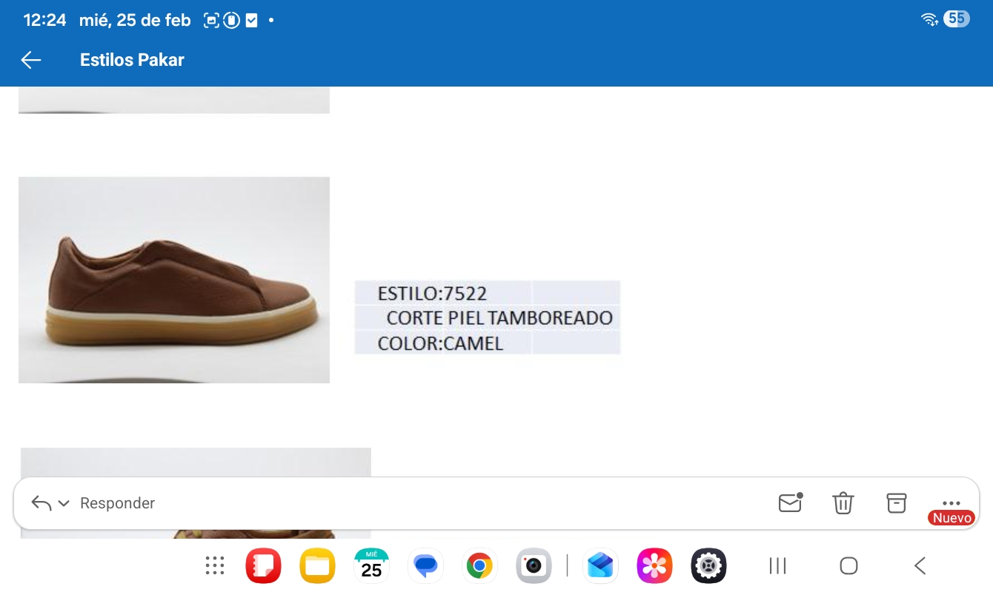The height and width of the screenshot is (592, 993).
Task: Open the app drawer grid
Action: (215, 566)
